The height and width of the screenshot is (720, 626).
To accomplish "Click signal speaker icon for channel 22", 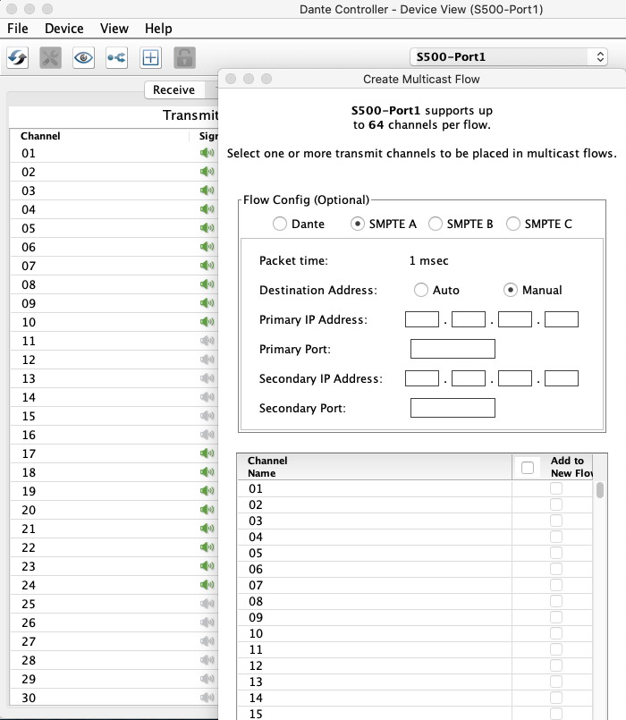I will (207, 547).
